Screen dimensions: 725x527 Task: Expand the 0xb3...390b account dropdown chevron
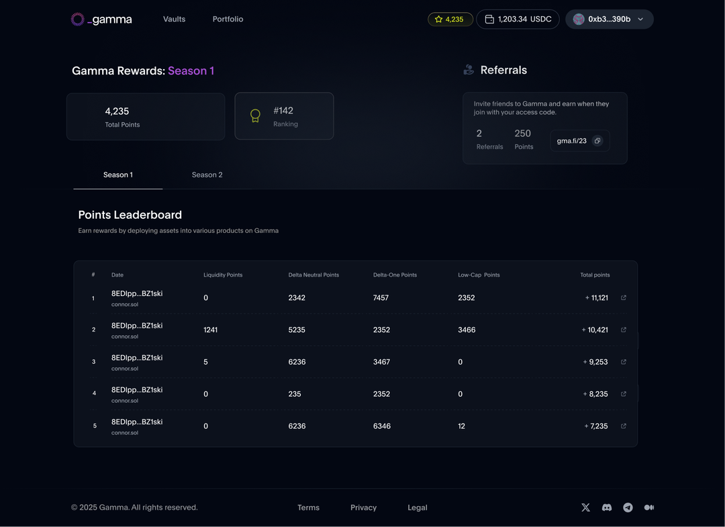coord(640,19)
